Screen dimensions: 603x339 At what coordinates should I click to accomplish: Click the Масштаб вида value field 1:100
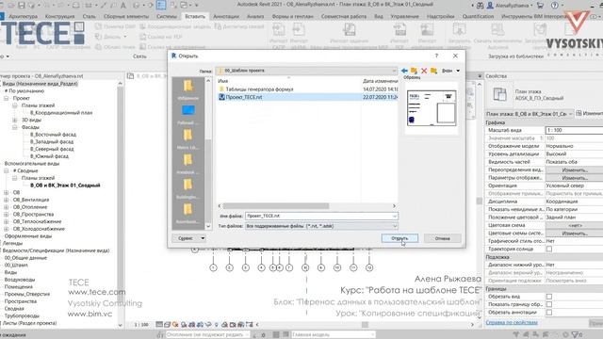click(574, 130)
